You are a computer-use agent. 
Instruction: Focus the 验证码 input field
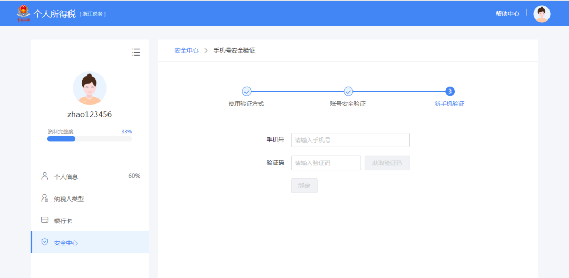point(326,163)
